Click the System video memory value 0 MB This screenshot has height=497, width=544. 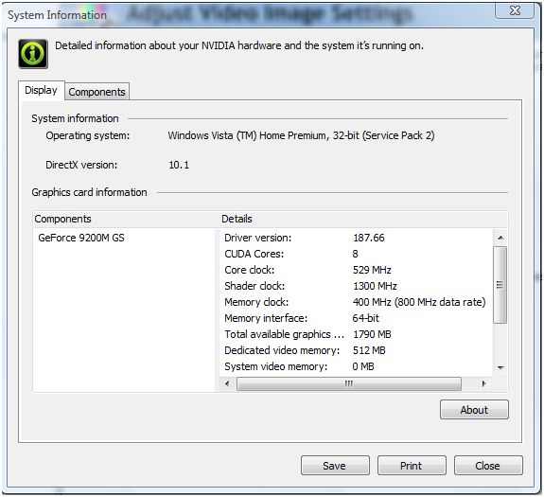[x=363, y=366]
